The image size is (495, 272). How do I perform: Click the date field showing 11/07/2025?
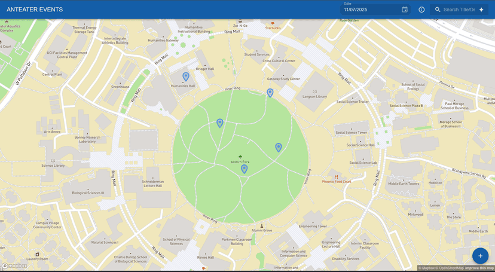coord(371,10)
